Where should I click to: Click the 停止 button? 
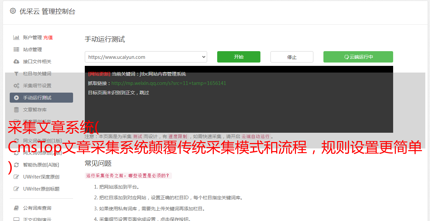[292, 57]
